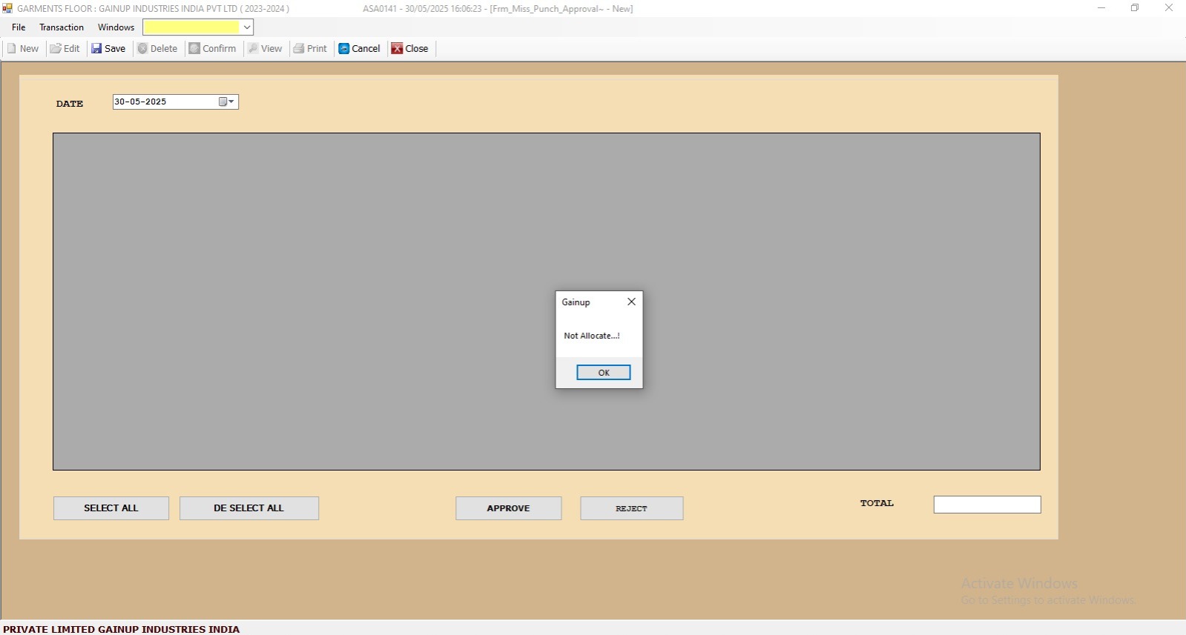Click the DE SELECT ALL button

point(248,508)
